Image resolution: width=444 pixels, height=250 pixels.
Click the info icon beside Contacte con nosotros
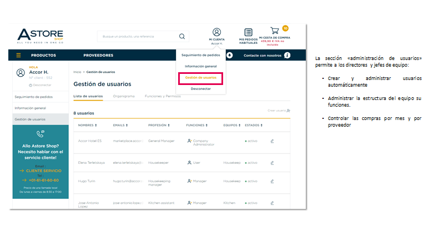pos(287,55)
